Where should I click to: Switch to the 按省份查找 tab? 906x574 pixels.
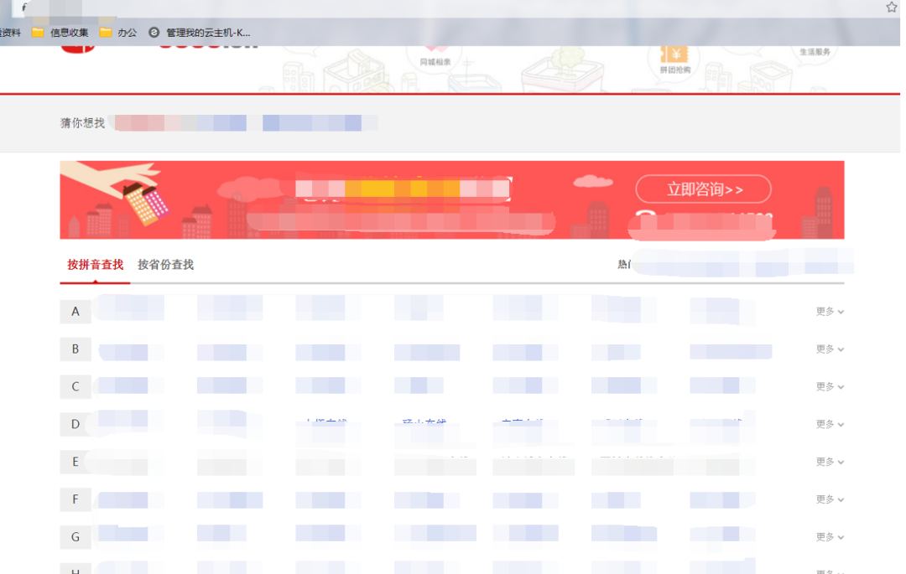[166, 265]
